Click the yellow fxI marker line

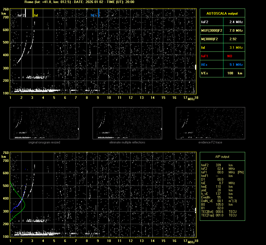pyautogui.click(x=33, y=13)
